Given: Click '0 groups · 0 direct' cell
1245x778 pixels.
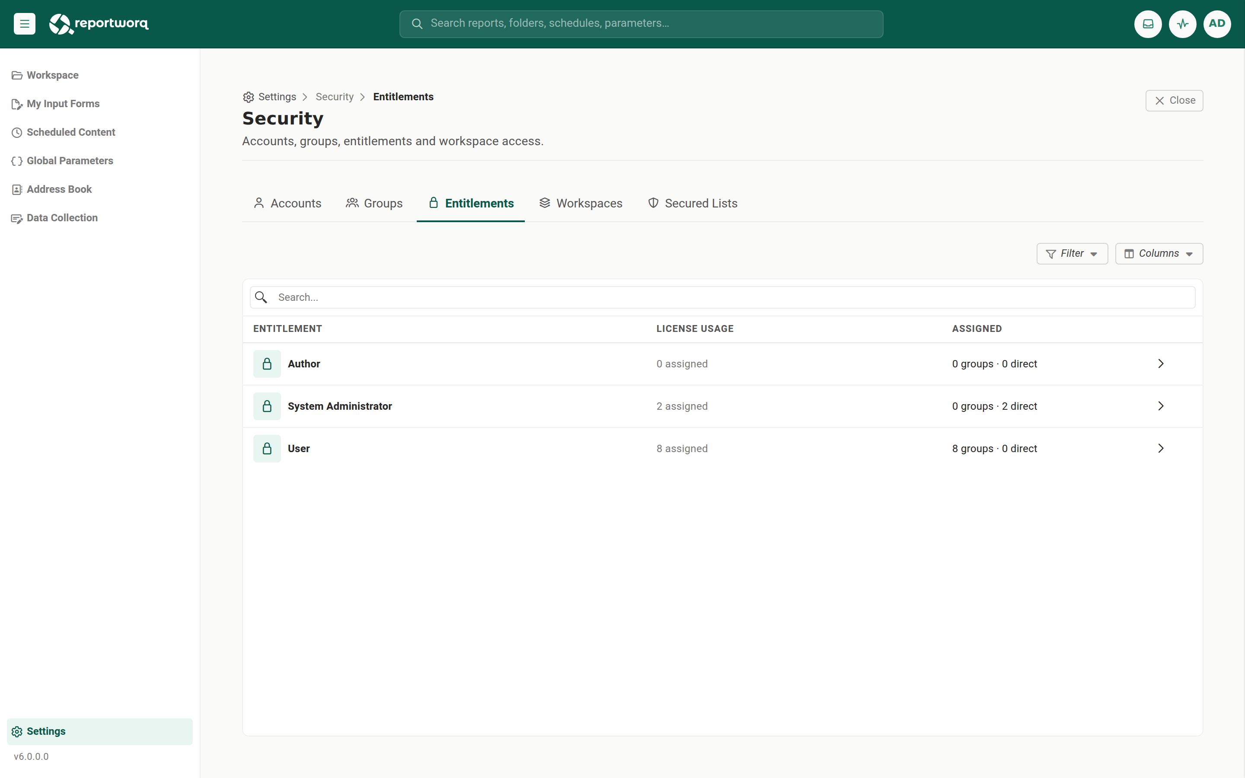Looking at the screenshot, I should tap(994, 364).
